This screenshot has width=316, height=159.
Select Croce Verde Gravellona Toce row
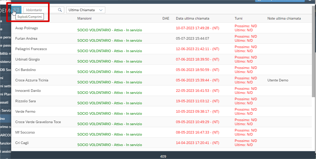[161, 122]
